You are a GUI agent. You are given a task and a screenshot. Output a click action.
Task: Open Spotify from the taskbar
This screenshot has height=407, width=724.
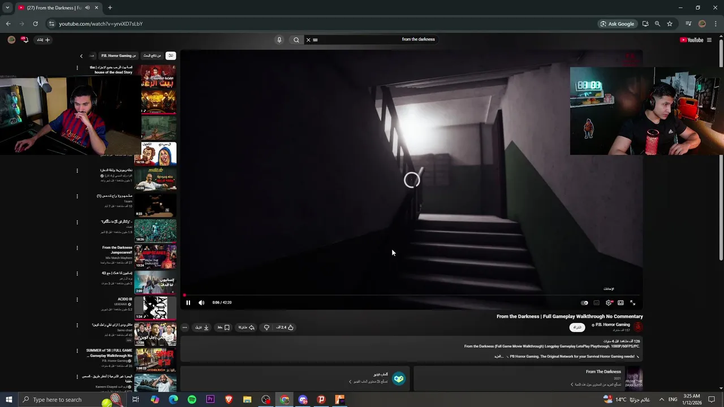click(x=192, y=400)
